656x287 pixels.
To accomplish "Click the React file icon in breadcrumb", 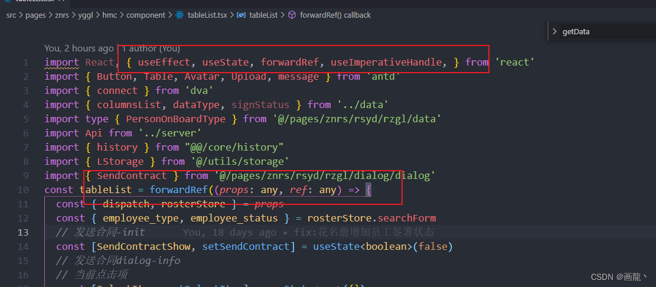I will pyautogui.click(x=179, y=15).
